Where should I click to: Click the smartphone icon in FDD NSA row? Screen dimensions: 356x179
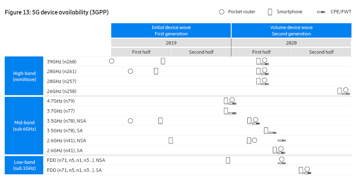(x=228, y=160)
